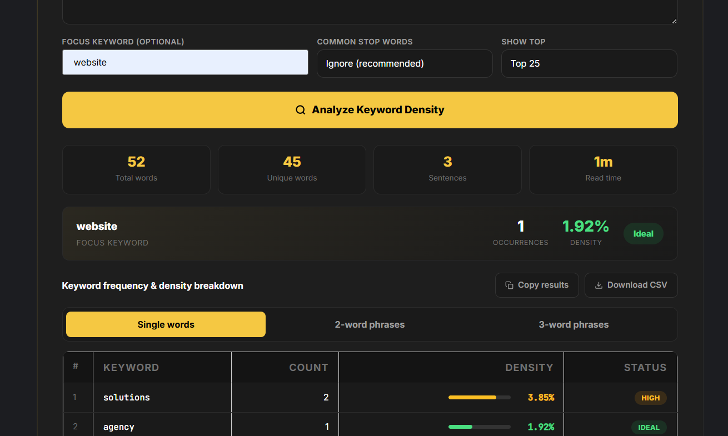Image resolution: width=728 pixels, height=436 pixels.
Task: Click the IDEAL status badge for agency
Action: click(649, 427)
